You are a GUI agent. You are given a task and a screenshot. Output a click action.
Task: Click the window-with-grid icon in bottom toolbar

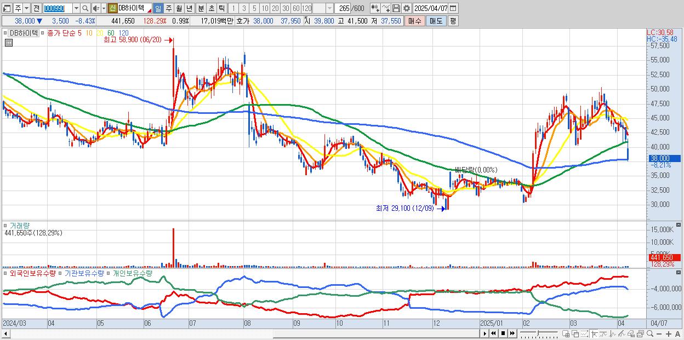tap(566, 333)
